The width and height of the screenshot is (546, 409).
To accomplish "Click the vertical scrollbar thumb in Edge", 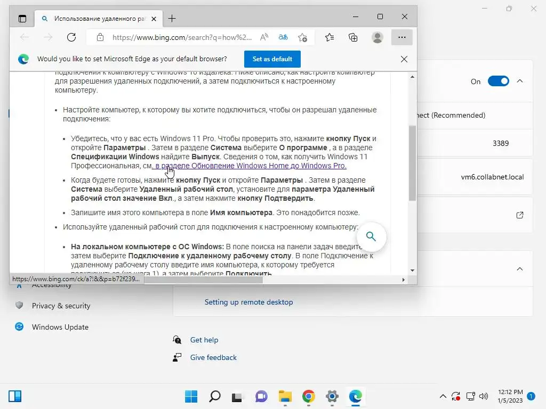I will click(x=412, y=163).
